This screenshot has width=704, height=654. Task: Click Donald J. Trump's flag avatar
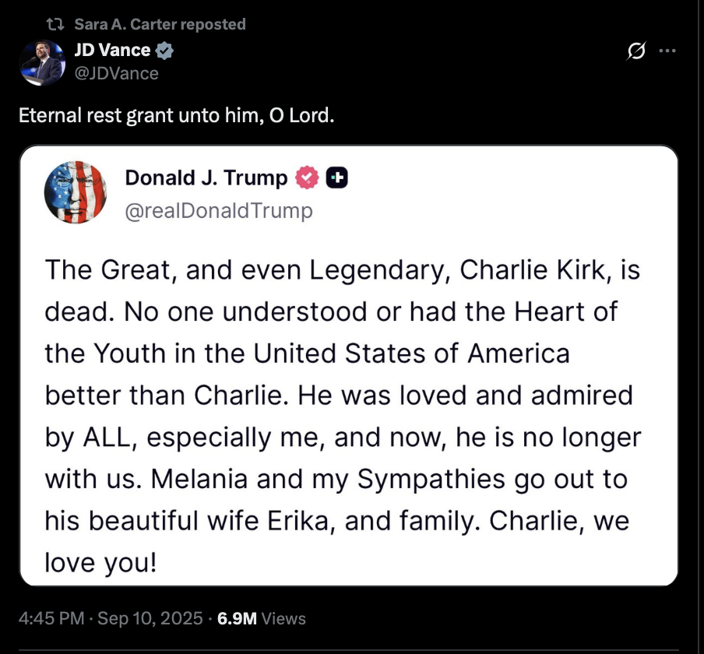[x=76, y=192]
